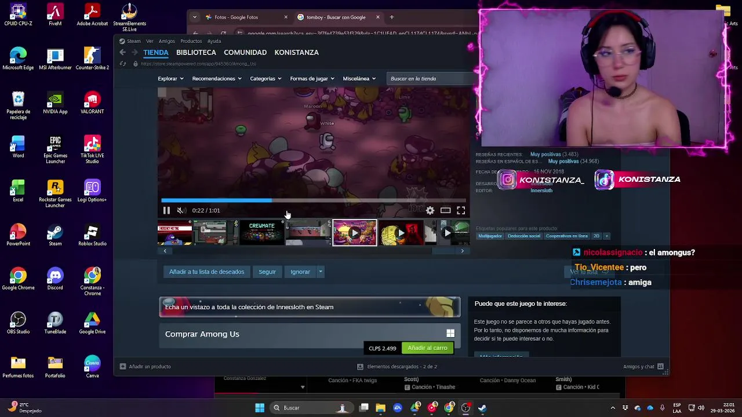Viewport: 742px width, 417px height.
Task: Open the Chrome tab search dropdown
Action: click(194, 17)
